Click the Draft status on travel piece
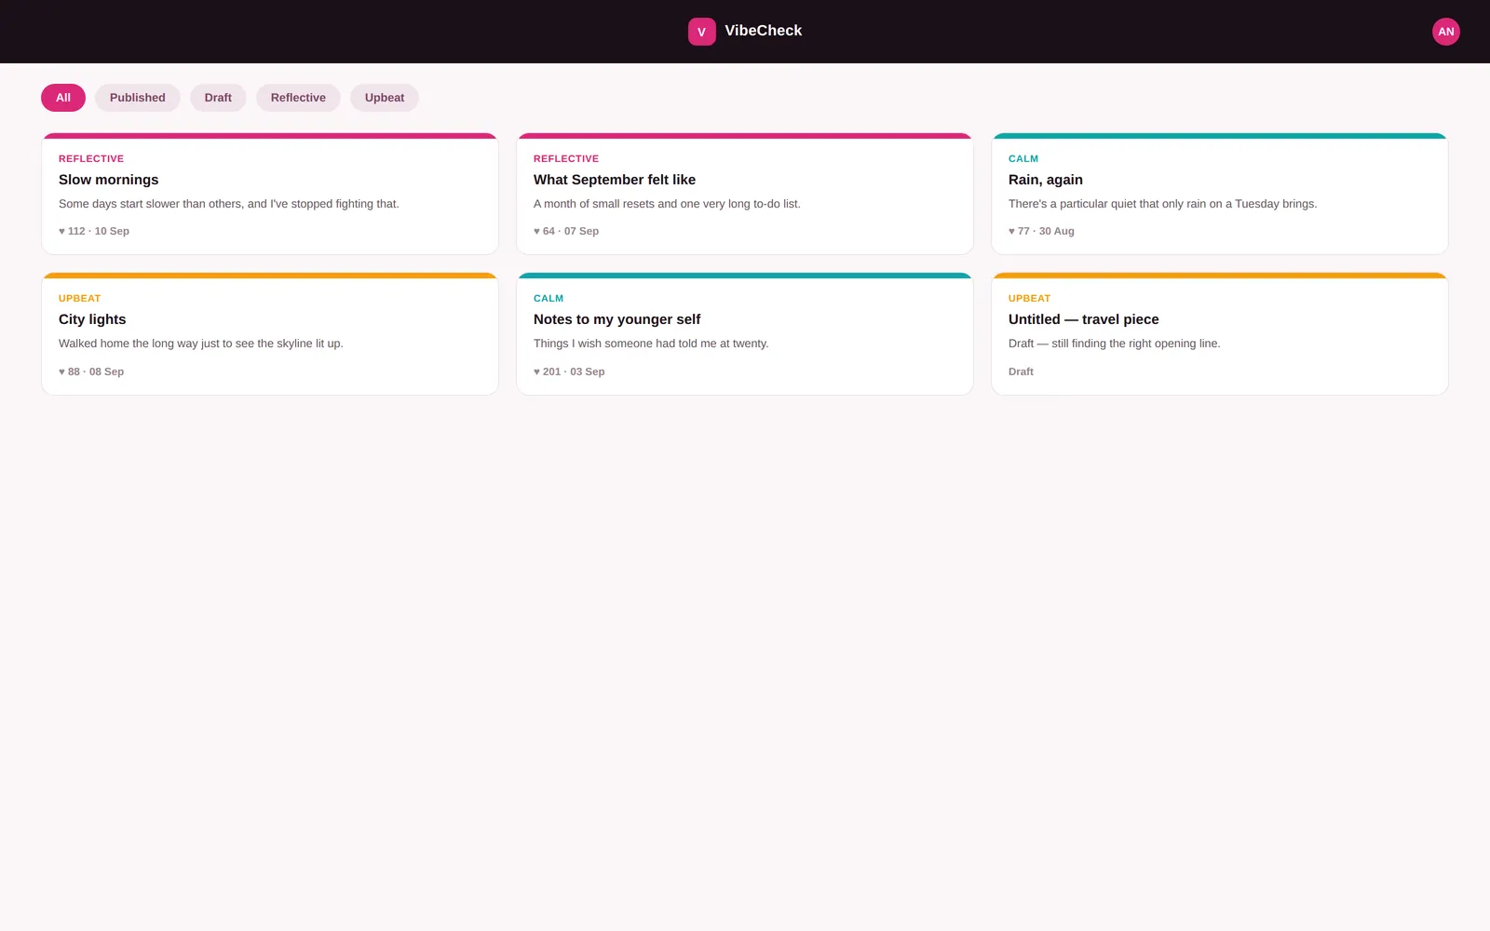Image resolution: width=1490 pixels, height=931 pixels. coord(1021,371)
